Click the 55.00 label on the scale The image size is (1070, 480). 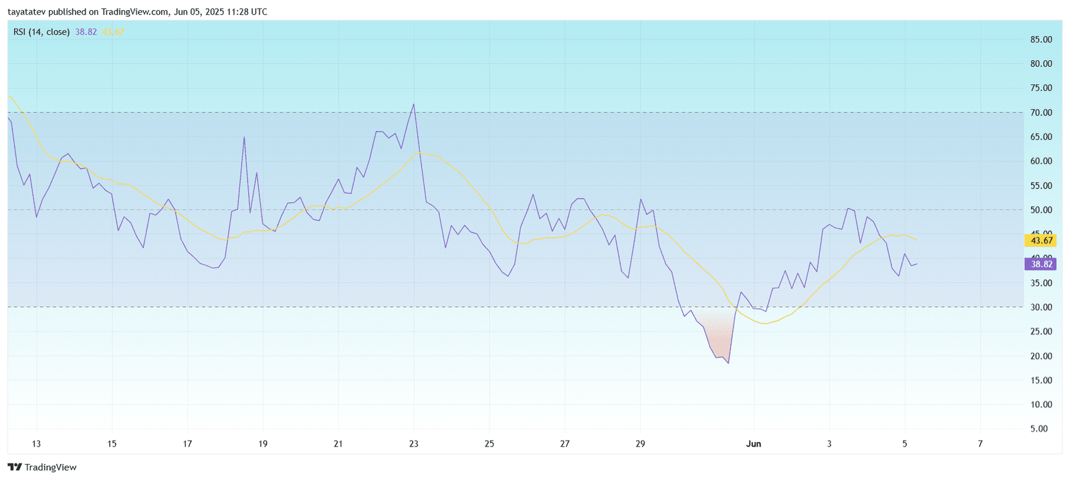1041,185
